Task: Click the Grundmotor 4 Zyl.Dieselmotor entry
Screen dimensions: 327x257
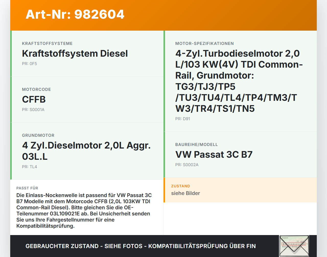Action: [86, 151]
